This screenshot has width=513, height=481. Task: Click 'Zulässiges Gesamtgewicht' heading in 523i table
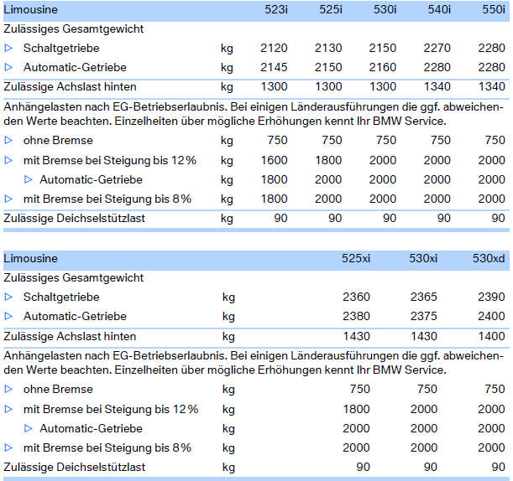click(74, 29)
